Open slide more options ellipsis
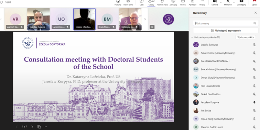This screenshot has width=260, height=130. pos(46,127)
